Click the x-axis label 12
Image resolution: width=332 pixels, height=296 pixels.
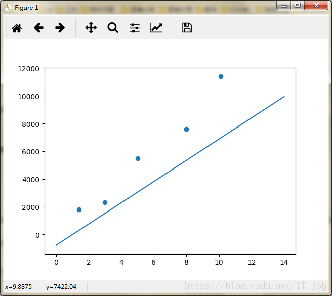tap(252, 262)
